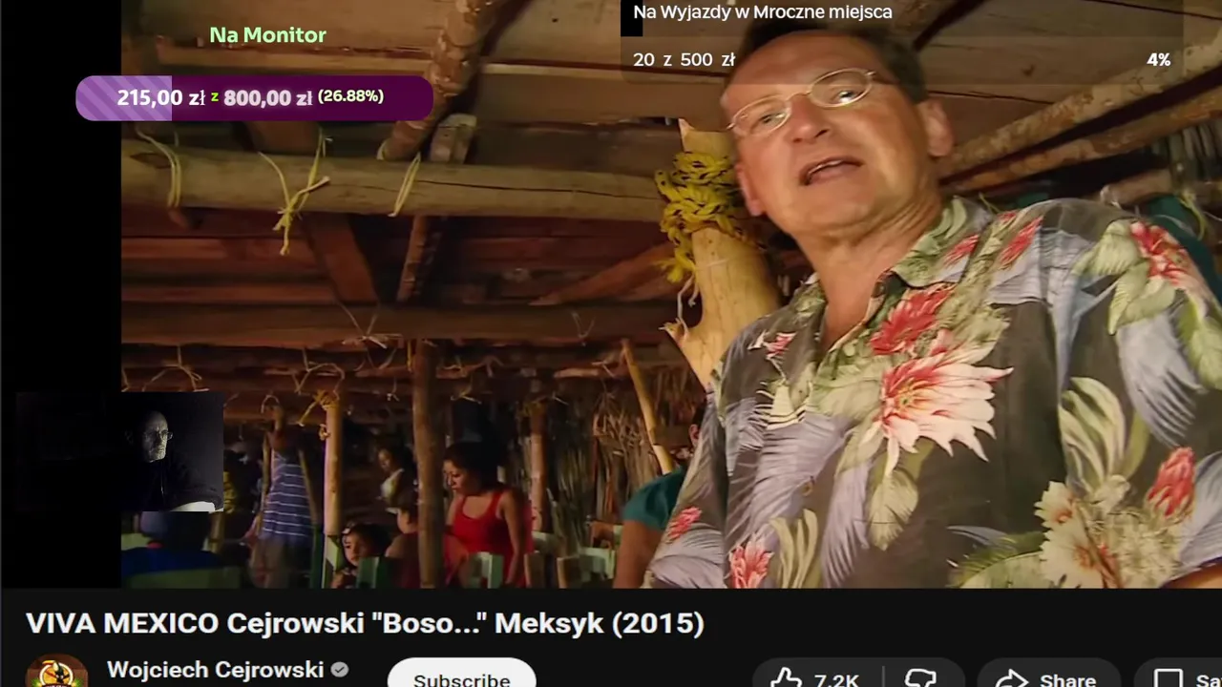Click the Share label text
The width and height of the screenshot is (1222, 687).
click(x=1067, y=679)
